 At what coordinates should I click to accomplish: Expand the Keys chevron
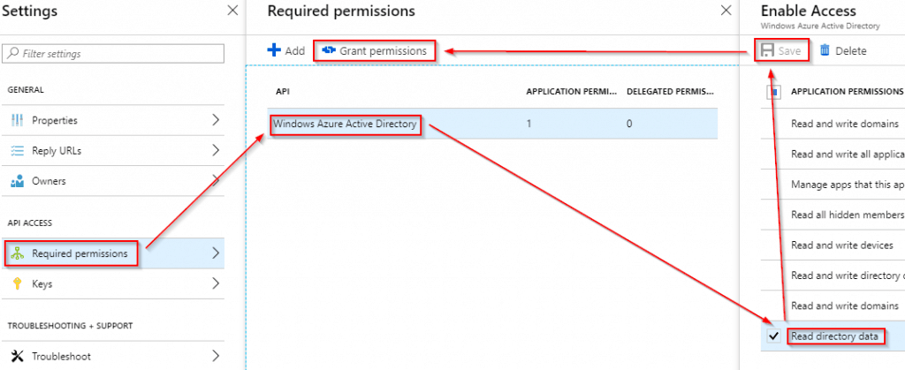click(x=216, y=283)
